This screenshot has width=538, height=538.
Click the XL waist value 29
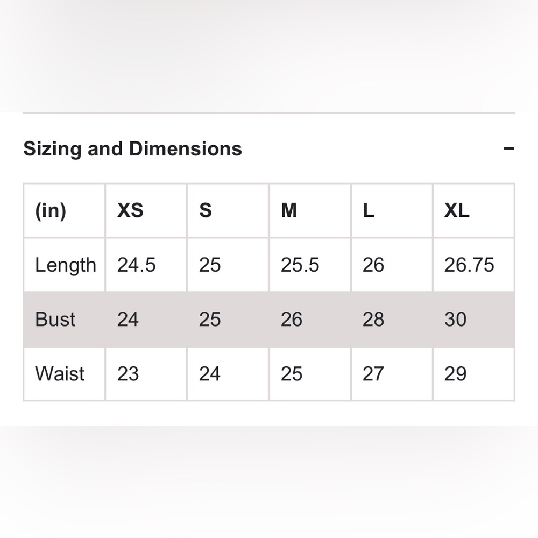coord(455,374)
